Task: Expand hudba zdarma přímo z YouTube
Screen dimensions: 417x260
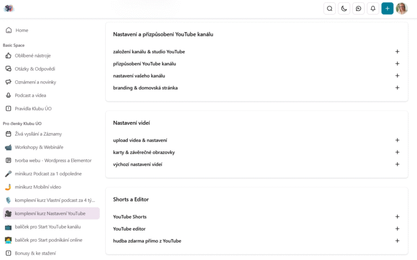Action: tap(397, 240)
